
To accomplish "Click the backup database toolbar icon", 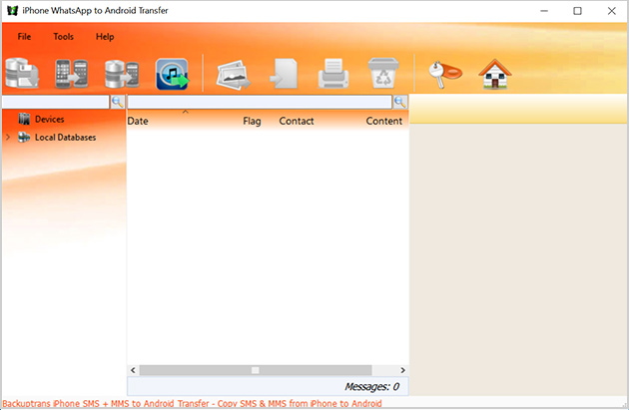I will click(22, 74).
